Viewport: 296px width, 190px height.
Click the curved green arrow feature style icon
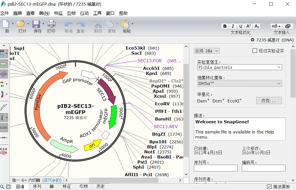pyautogui.click(x=4, y=107)
